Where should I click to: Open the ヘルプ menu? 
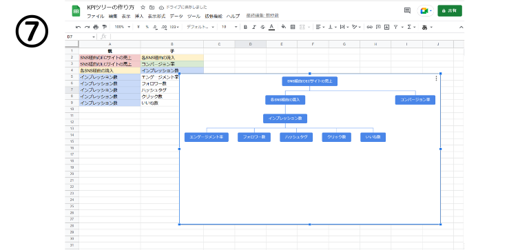click(x=233, y=17)
